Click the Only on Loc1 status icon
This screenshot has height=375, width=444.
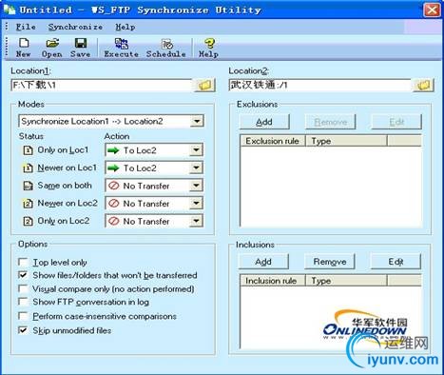pyautogui.click(x=28, y=149)
